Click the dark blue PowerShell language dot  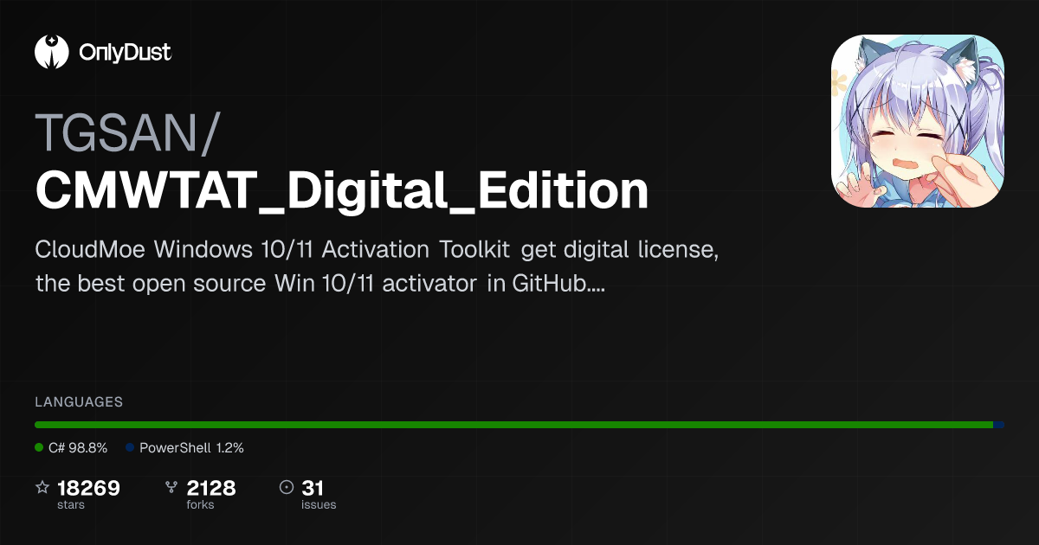(x=130, y=448)
